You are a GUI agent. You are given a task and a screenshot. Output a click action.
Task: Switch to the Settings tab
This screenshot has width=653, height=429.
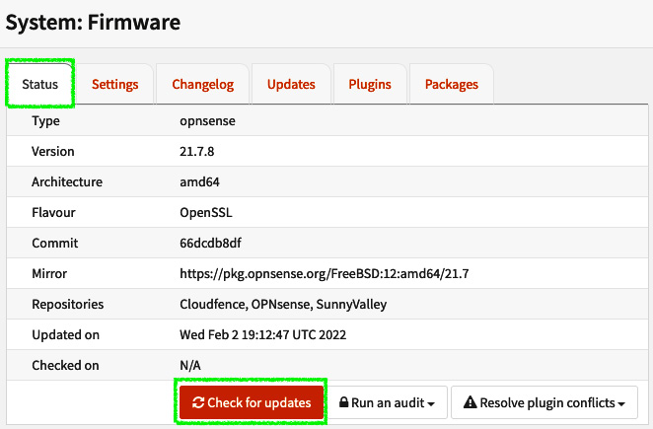pos(115,84)
